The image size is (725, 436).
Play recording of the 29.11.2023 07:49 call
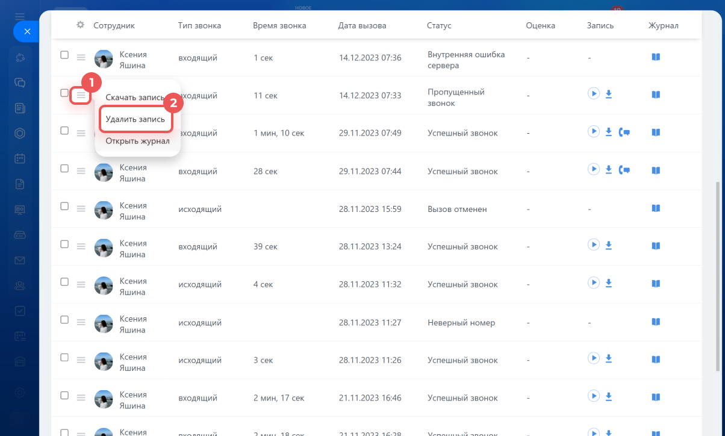[594, 132]
